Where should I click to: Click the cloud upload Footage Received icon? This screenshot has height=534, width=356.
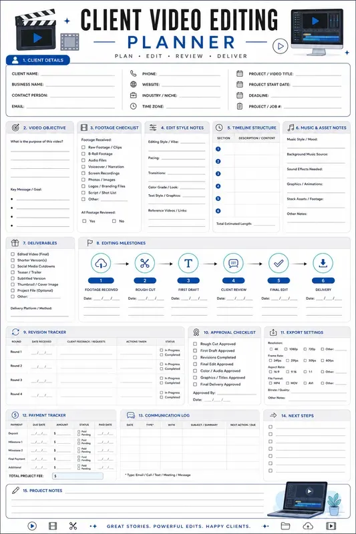click(x=101, y=263)
